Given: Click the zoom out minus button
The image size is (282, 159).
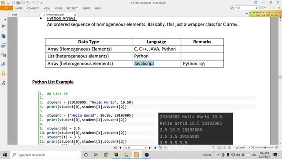Looking at the screenshot, I should pyautogui.click(x=252, y=148).
